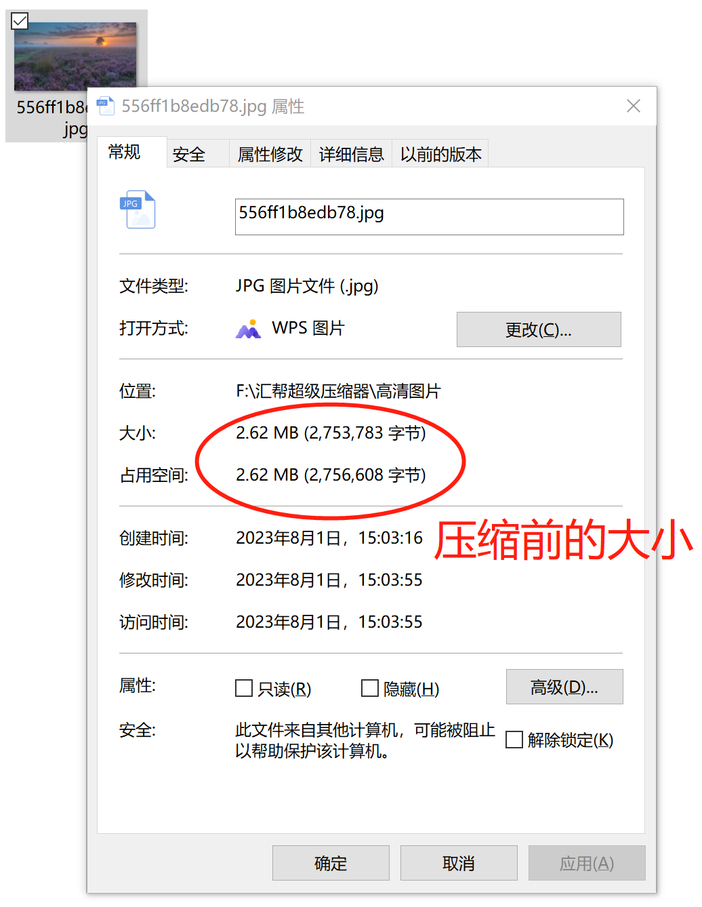Image resolution: width=702 pixels, height=907 pixels.
Task: Click the creation time 15:03:16 value
Action: coord(390,538)
